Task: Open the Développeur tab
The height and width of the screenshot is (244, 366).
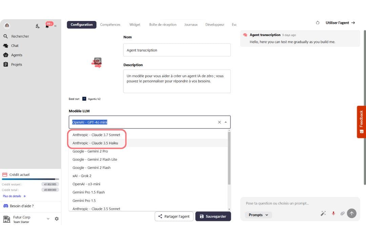Action: pyautogui.click(x=215, y=24)
